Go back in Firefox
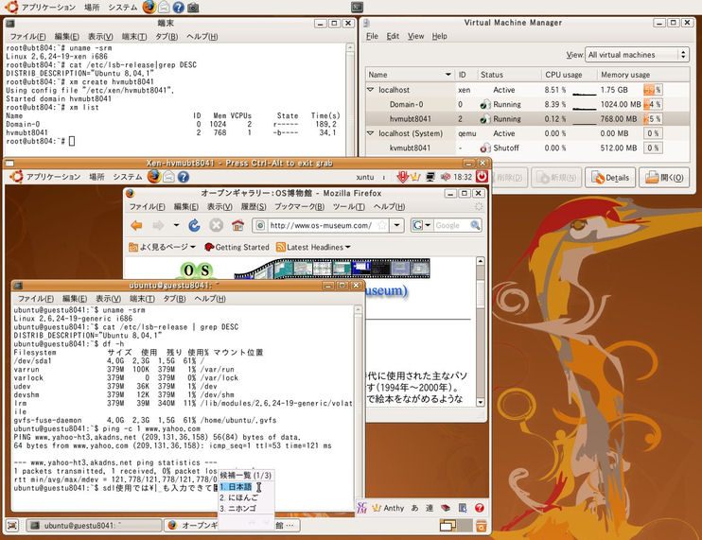Viewport: 702px width, 540px height. (x=136, y=225)
